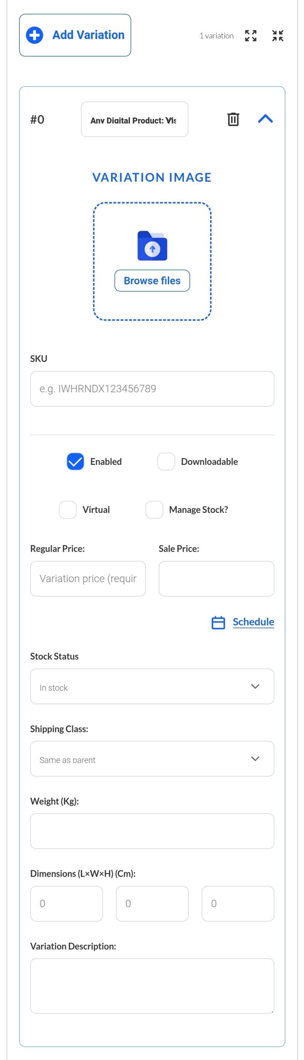The width and height of the screenshot is (304, 1060).
Task: Expand all variations icon
Action: (x=250, y=36)
